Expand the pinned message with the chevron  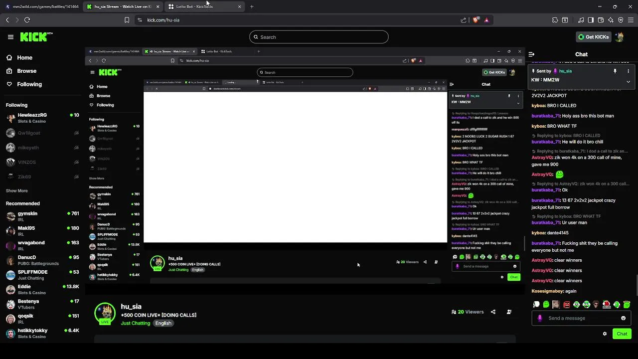pos(628,81)
